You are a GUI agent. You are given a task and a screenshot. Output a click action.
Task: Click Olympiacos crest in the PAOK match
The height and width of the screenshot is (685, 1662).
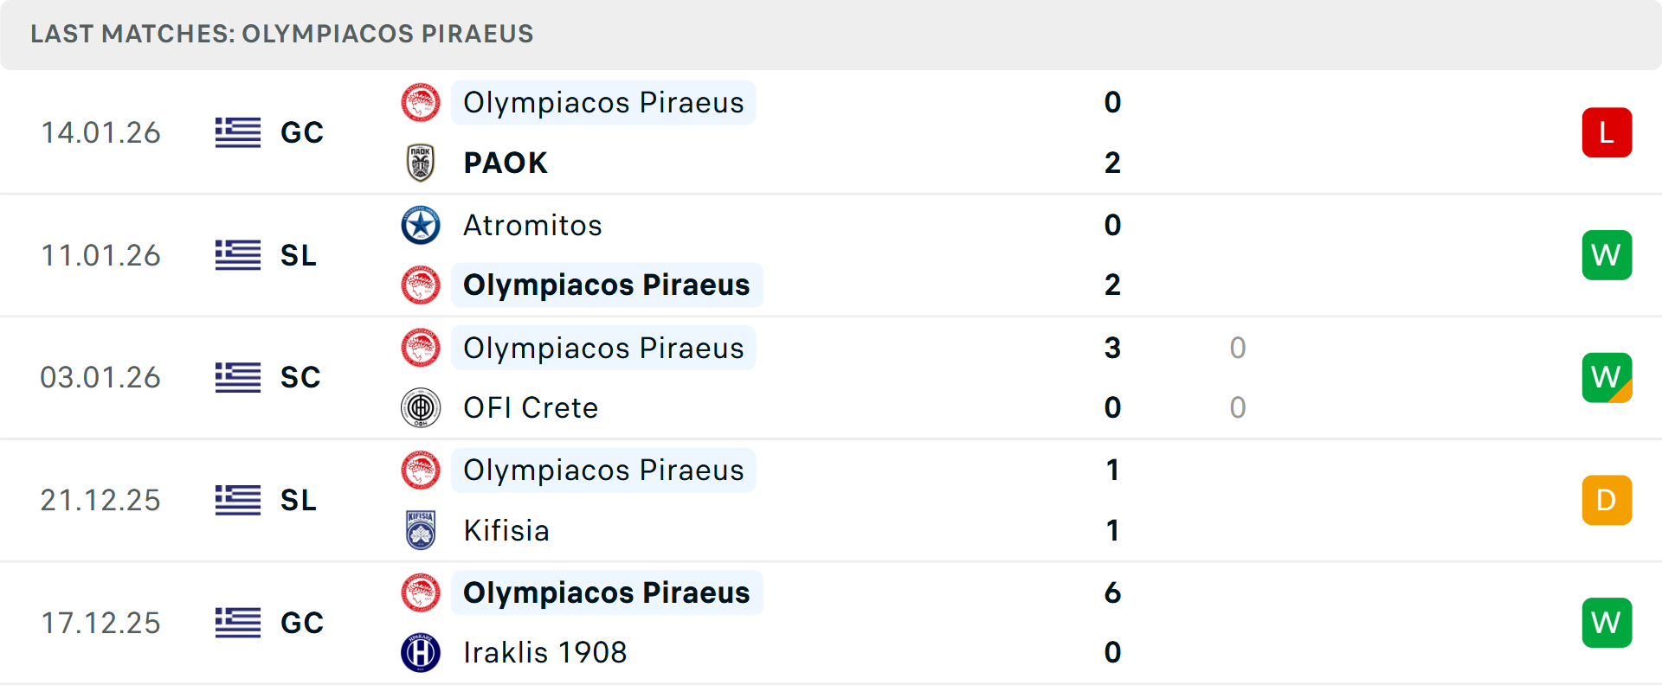point(421,103)
